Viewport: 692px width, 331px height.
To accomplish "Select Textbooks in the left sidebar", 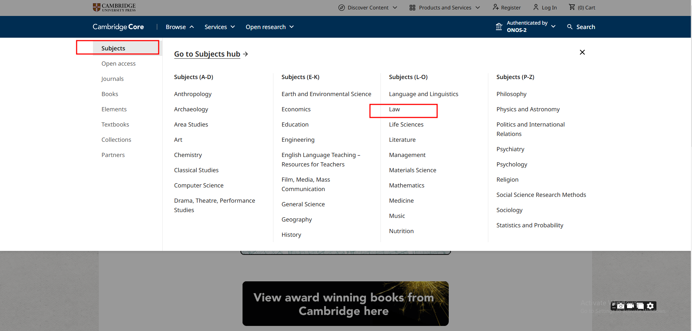I will pyautogui.click(x=115, y=124).
